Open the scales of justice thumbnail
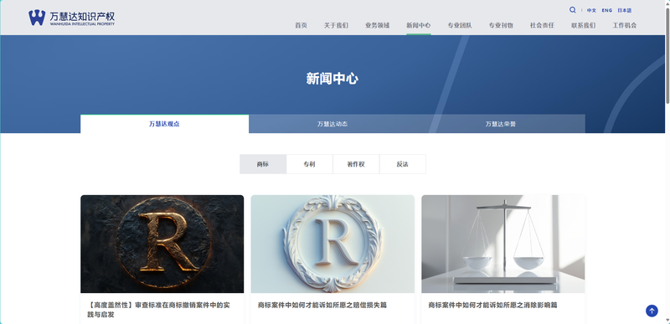670x324 pixels. [x=503, y=244]
